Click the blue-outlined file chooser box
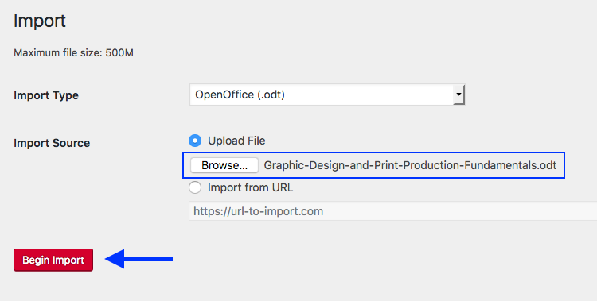The width and height of the screenshot is (597, 301). (373, 165)
